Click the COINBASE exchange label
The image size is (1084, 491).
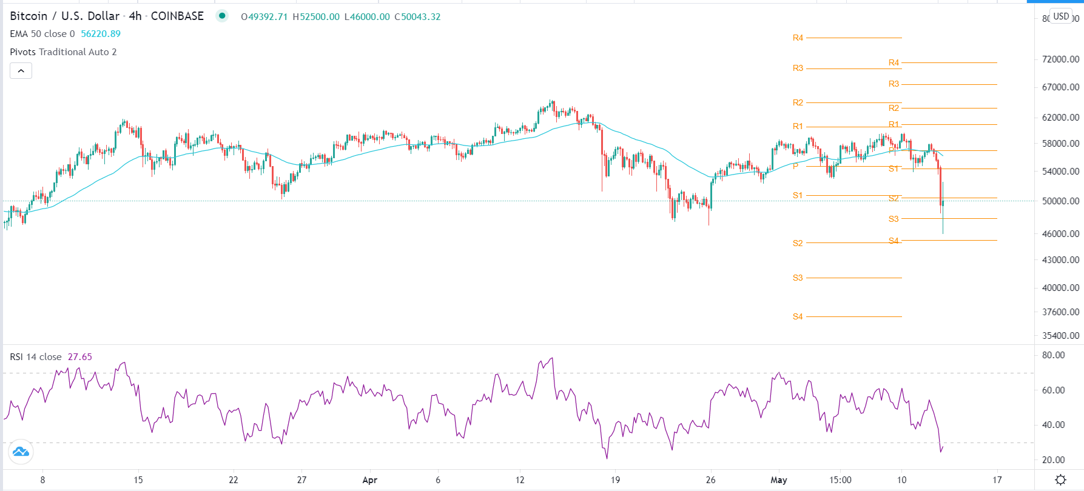177,16
